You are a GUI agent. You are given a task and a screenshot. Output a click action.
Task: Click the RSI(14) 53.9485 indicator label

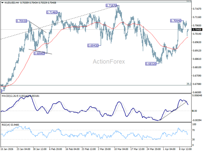[x=10, y=125]
